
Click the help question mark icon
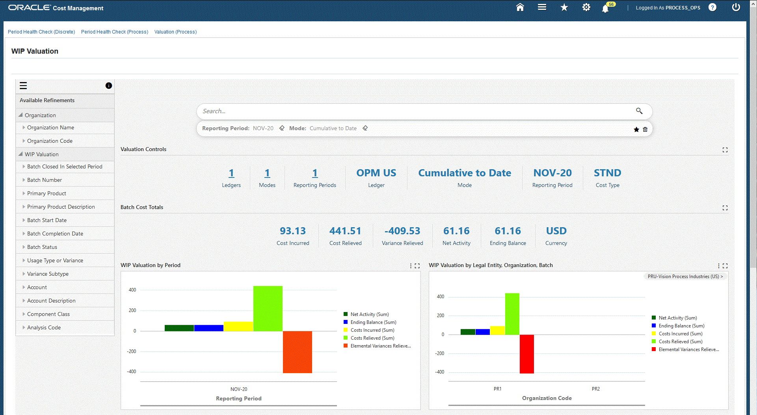(712, 7)
